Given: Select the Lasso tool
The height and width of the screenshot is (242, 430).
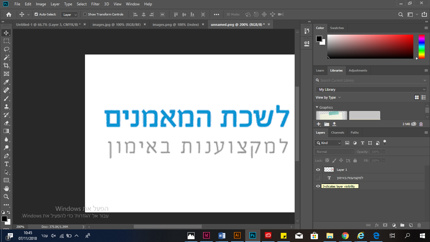Looking at the screenshot, I should pyautogui.click(x=6, y=49).
